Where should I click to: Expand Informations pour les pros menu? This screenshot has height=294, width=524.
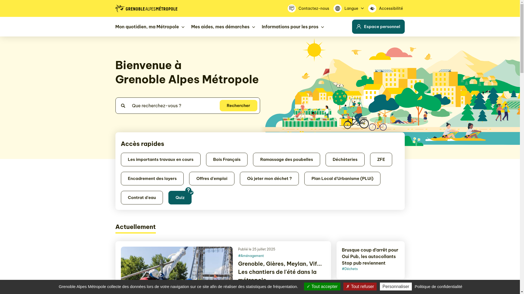coord(293,27)
